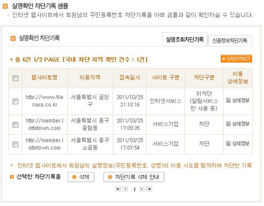Click the 2011/03/25 17:09:35 timestamp

130,124
